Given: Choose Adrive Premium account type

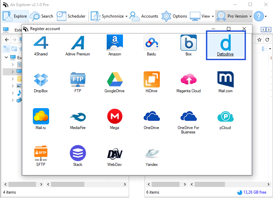Looking at the screenshot, I should click(78, 46).
